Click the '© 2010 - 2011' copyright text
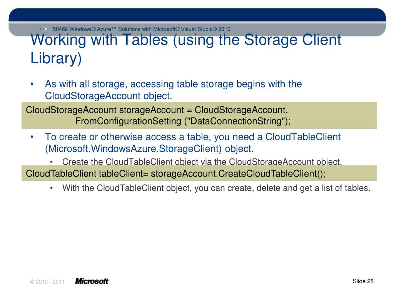 click(47, 282)
